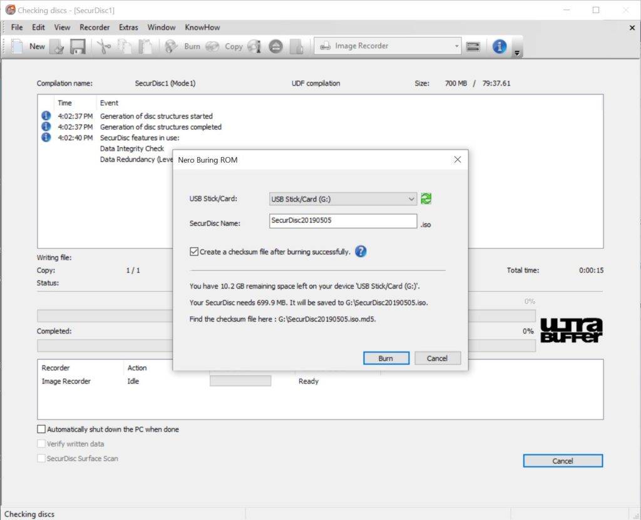The width and height of the screenshot is (641, 520).
Task: Click the "Data Integrity Check" log line
Action: [131, 148]
